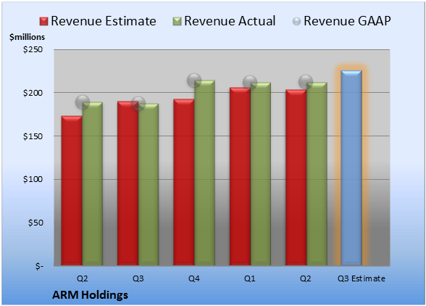Image resolution: width=426 pixels, height=306 pixels.
Task: Click the "$200" y-axis value
Action: pos(33,93)
